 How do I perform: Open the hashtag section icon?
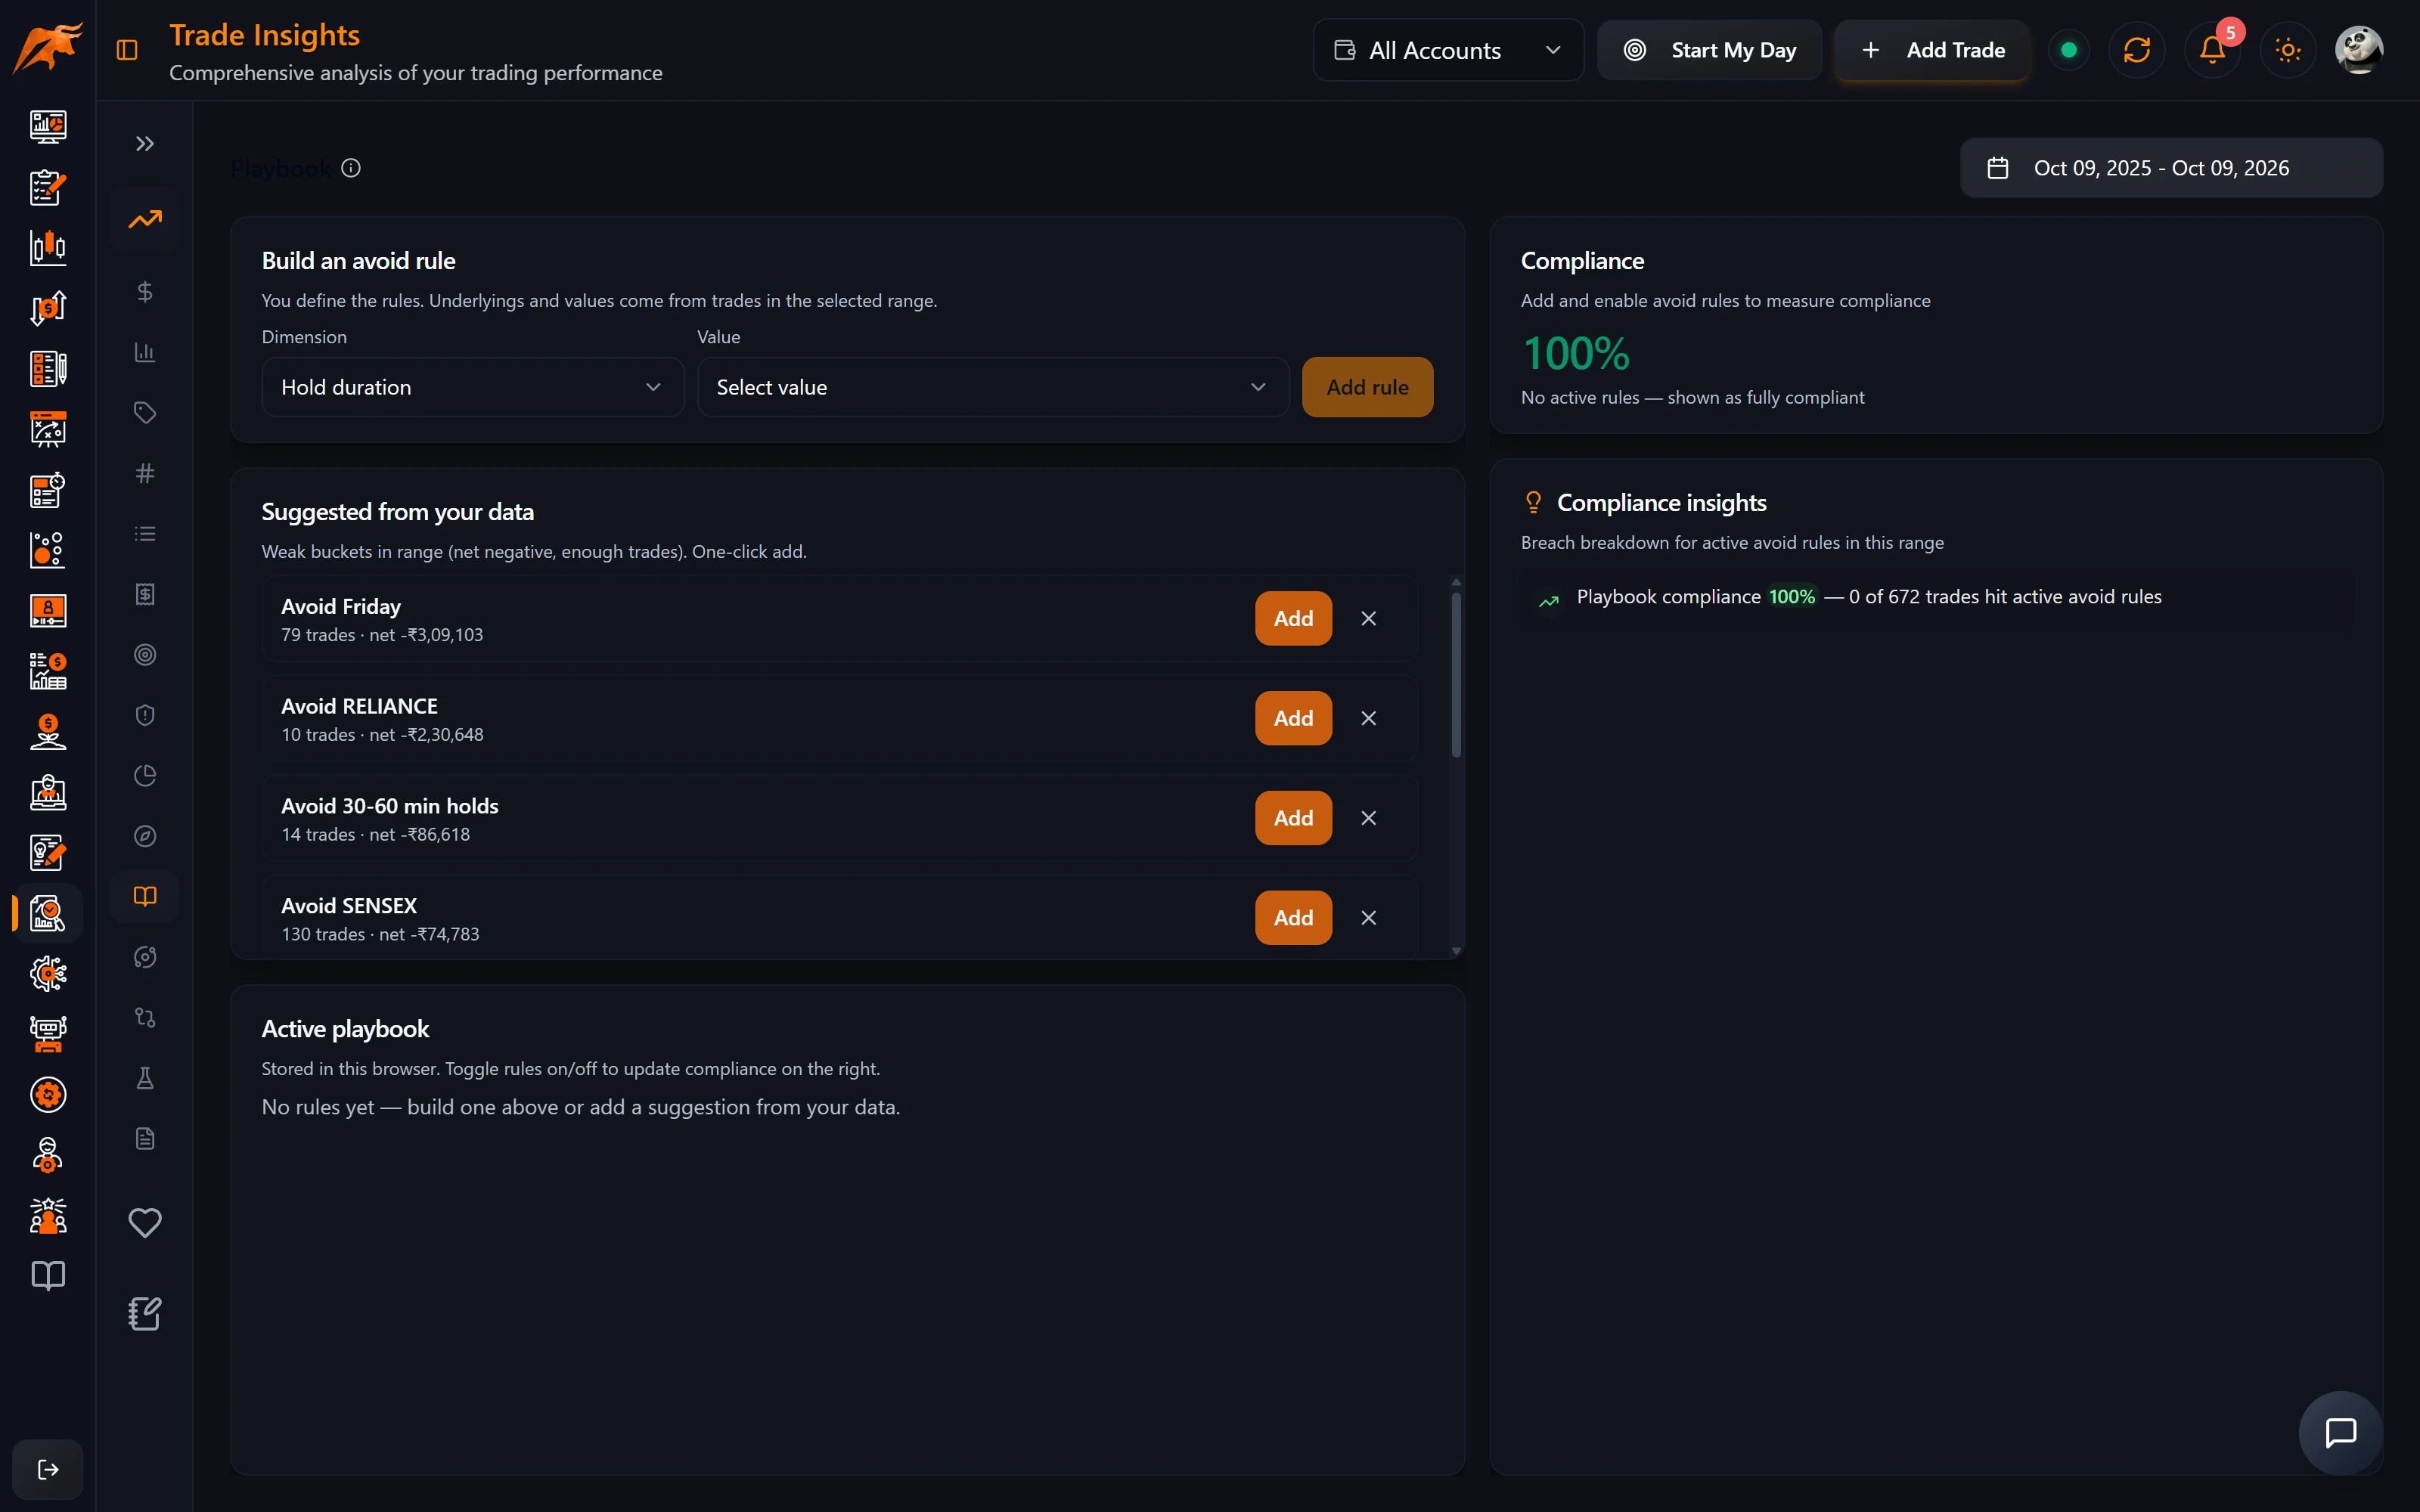(x=145, y=473)
